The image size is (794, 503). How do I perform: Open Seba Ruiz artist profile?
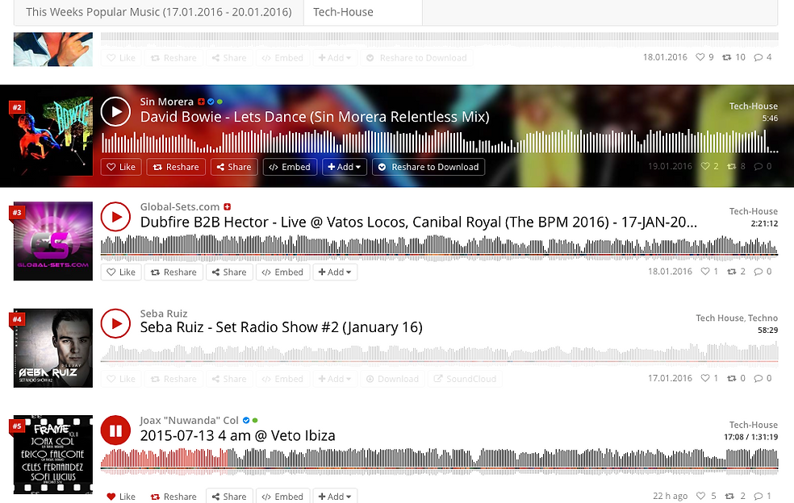(164, 314)
